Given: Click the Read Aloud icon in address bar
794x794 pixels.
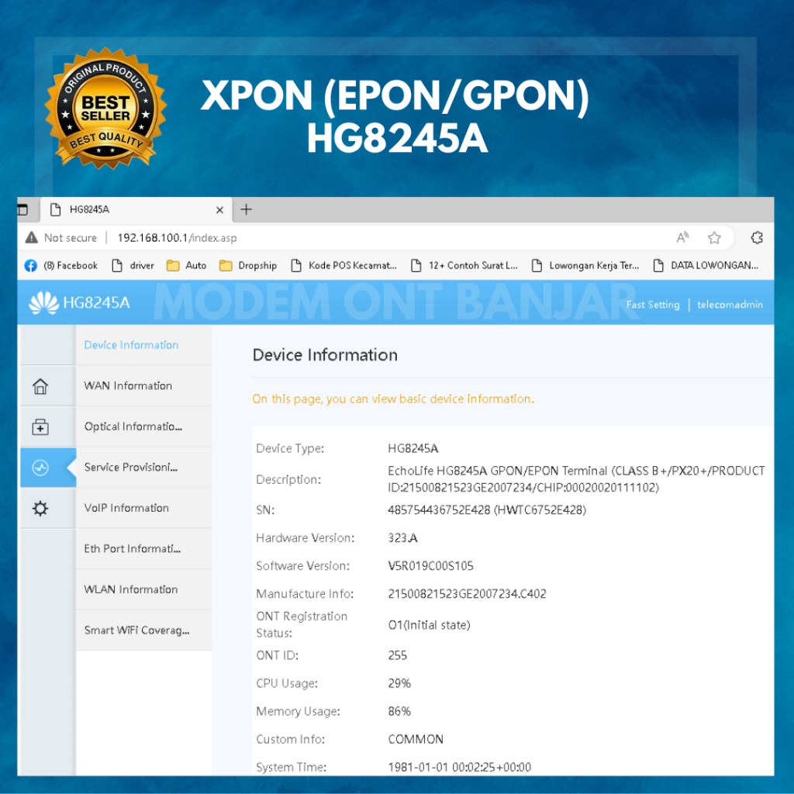Looking at the screenshot, I should click(x=682, y=238).
